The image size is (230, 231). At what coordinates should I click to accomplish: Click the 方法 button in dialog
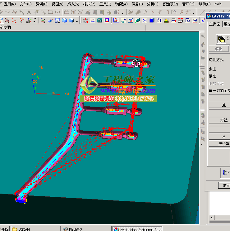click(x=223, y=120)
